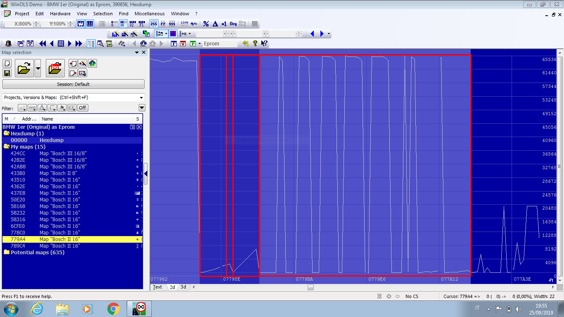Jump to next map with double-right arrow
564x317 pixels.
click(79, 44)
